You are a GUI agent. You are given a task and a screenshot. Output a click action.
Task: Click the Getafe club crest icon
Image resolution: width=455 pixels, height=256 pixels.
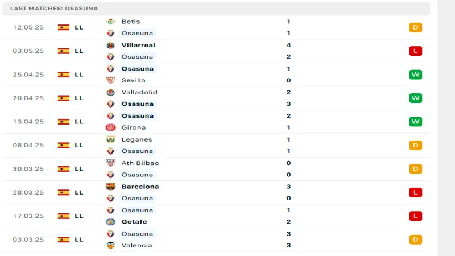pyautogui.click(x=110, y=222)
